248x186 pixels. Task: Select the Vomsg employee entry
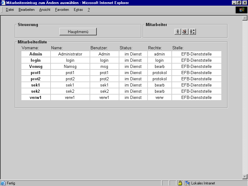[x=36, y=67]
